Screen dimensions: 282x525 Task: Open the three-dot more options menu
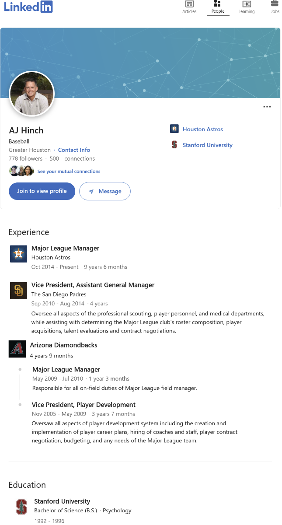point(267,107)
